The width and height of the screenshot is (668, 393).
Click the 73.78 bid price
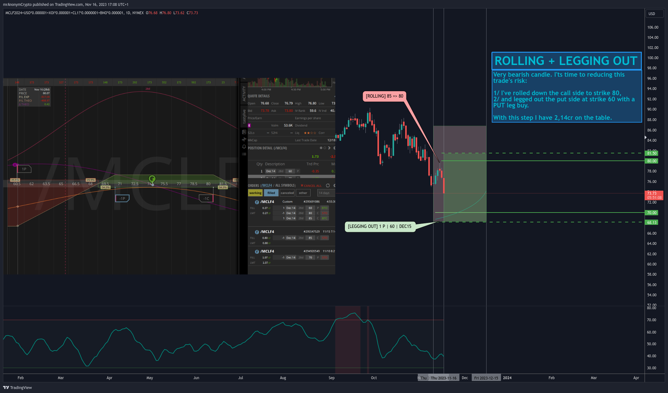point(265,111)
